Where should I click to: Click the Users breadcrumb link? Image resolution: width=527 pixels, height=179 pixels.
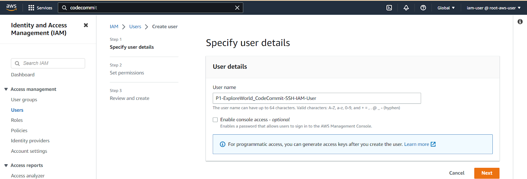pos(135,27)
